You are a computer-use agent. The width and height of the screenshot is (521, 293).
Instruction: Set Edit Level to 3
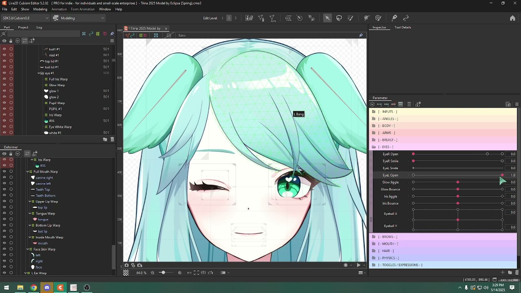(235, 18)
